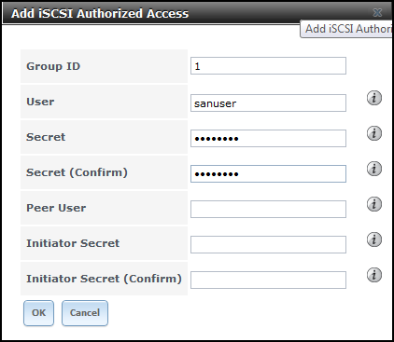The width and height of the screenshot is (394, 342).
Task: Click the info icon beside Secret field
Action: 374,133
